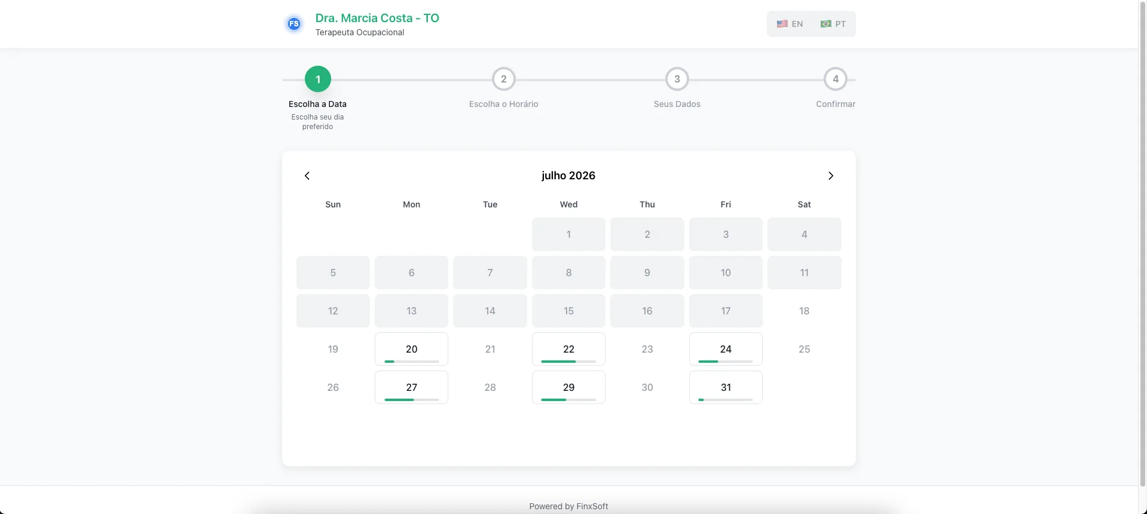Choose July 20 on the calendar
Image resolution: width=1147 pixels, height=514 pixels.
[411, 349]
